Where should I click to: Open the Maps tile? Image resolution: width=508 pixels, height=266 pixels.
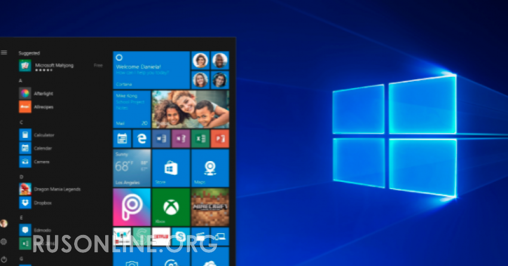pyautogui.click(x=210, y=168)
